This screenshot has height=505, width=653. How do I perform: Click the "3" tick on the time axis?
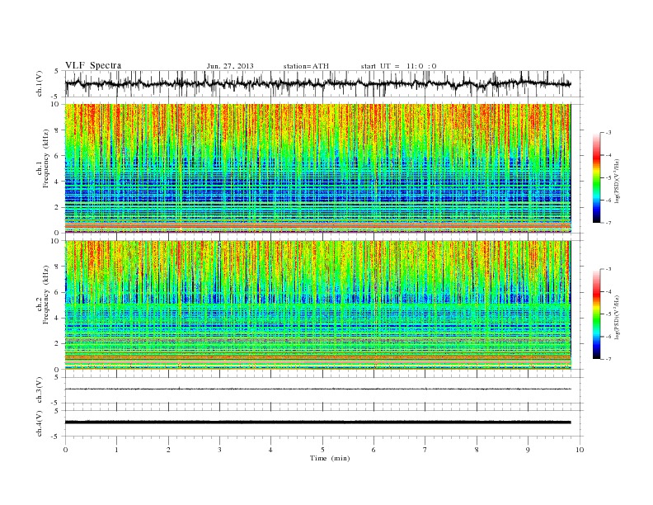[219, 450]
